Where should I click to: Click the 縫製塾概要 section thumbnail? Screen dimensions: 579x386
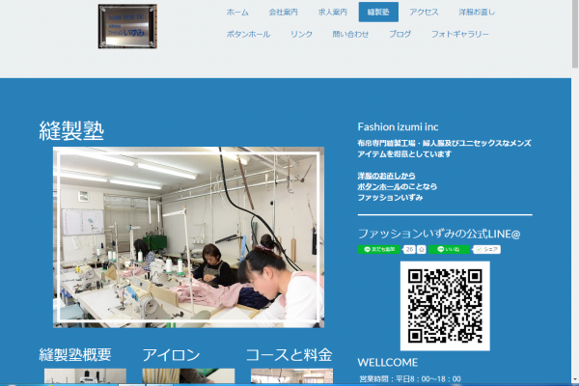tap(85, 376)
